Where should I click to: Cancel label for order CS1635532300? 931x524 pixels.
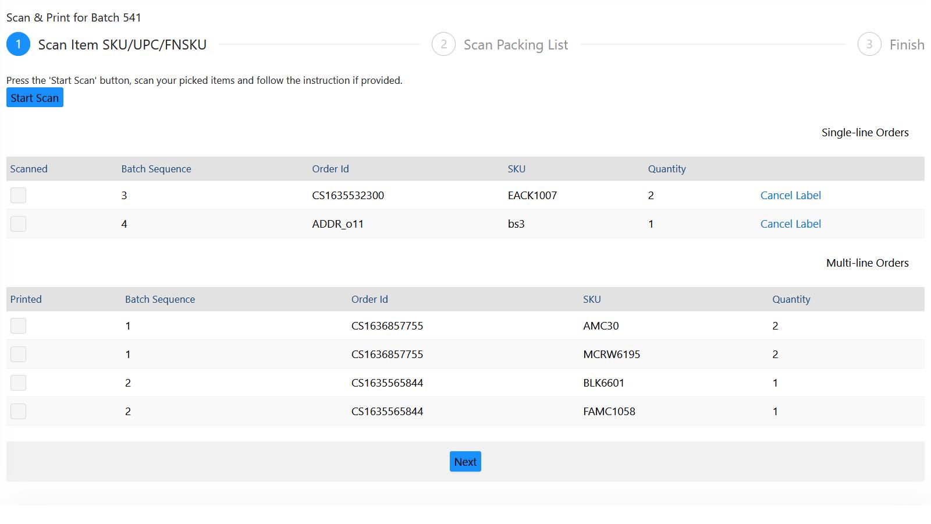click(x=790, y=195)
